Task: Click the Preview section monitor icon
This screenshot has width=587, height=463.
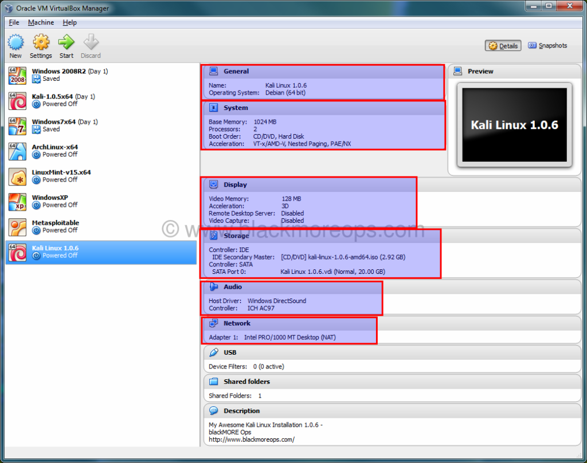Action: click(x=457, y=71)
